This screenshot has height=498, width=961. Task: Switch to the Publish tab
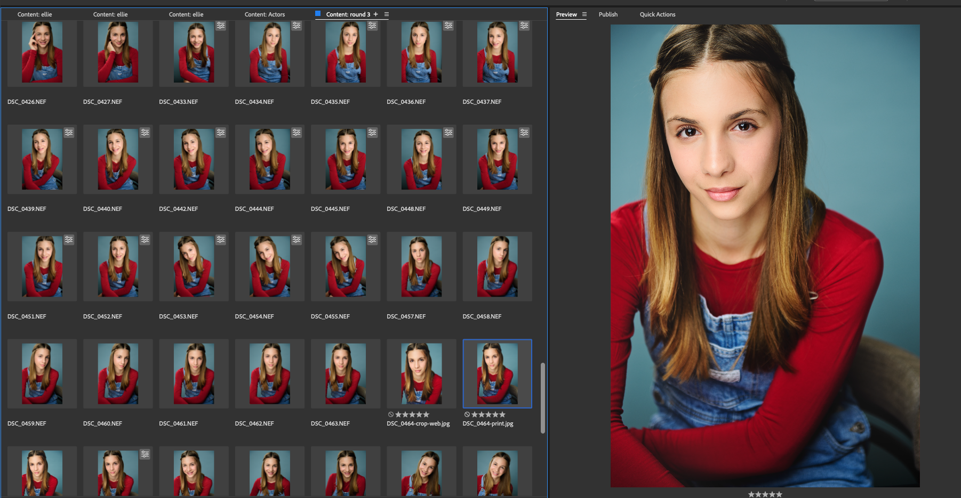pos(608,14)
